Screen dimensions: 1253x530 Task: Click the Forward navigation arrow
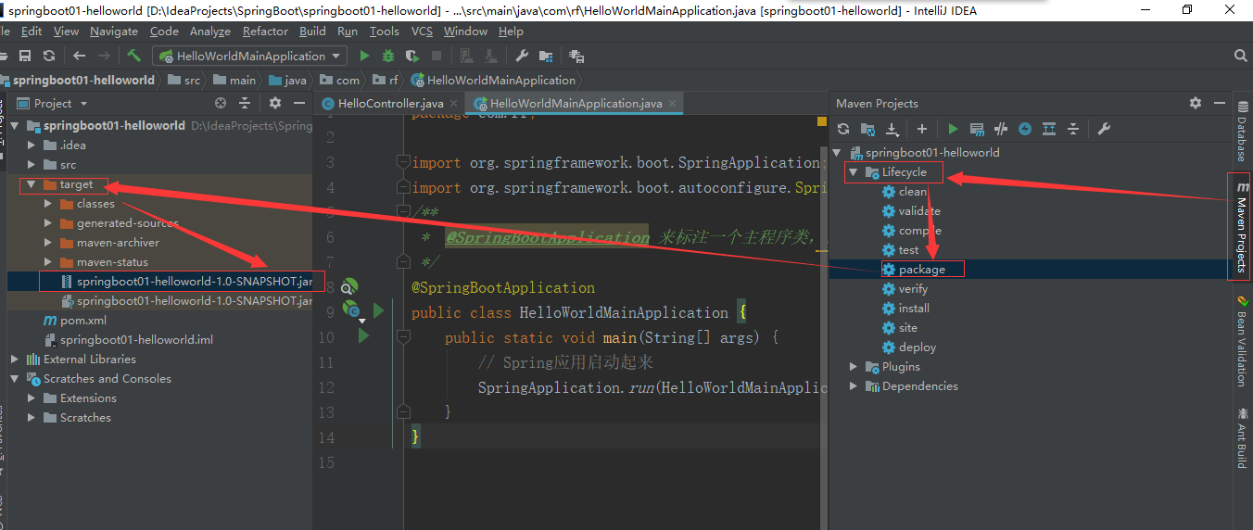(x=104, y=56)
